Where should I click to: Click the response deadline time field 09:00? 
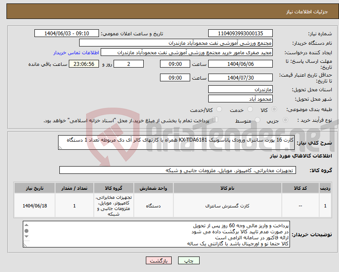coord(175,64)
